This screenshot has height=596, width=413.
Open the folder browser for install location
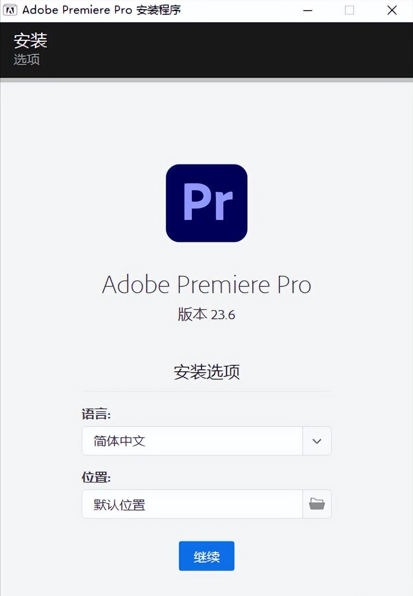click(317, 504)
